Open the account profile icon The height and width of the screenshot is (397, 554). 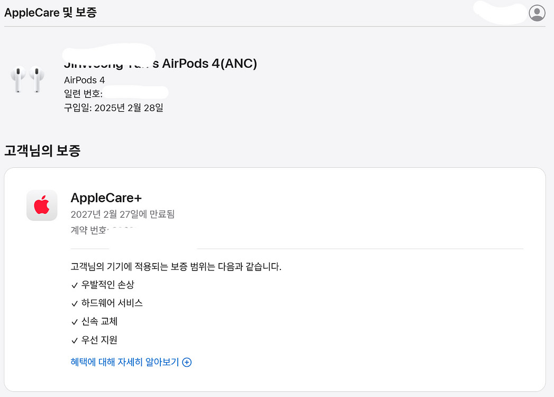coord(537,13)
